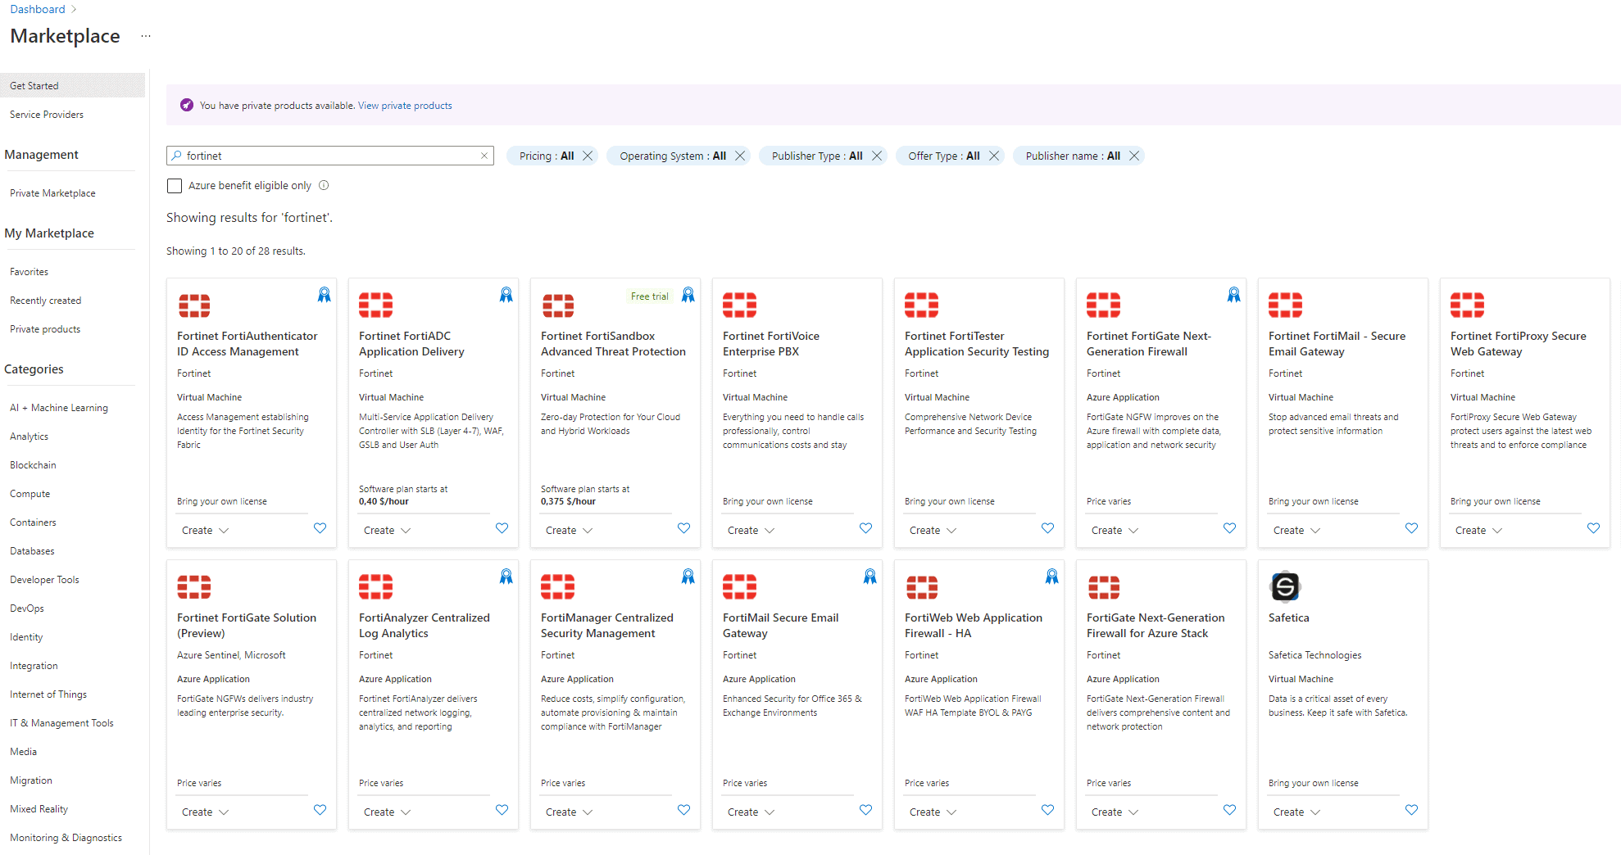Viewport: 1621px width, 855px height.
Task: Favorite the Safetica card heart icon
Action: pyautogui.click(x=1412, y=810)
